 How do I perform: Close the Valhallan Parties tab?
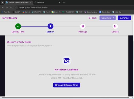pyautogui.click(x=31, y=2)
